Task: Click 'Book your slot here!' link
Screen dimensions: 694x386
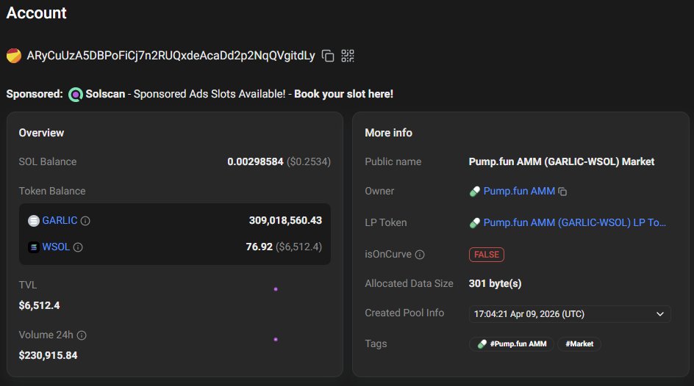Action: [343, 94]
